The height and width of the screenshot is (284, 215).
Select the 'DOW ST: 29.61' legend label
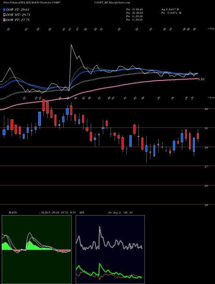click(18, 10)
